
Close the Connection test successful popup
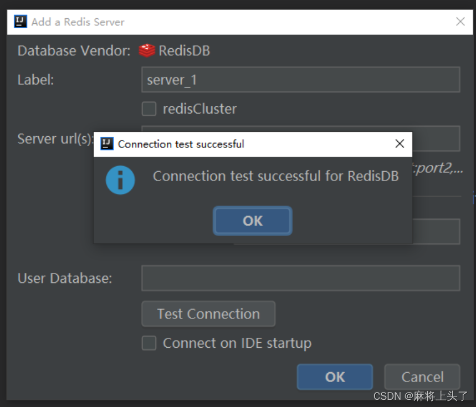tap(400, 144)
